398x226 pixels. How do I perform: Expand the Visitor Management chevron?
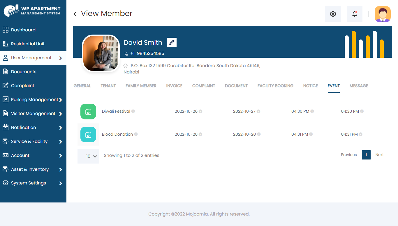tap(61, 114)
